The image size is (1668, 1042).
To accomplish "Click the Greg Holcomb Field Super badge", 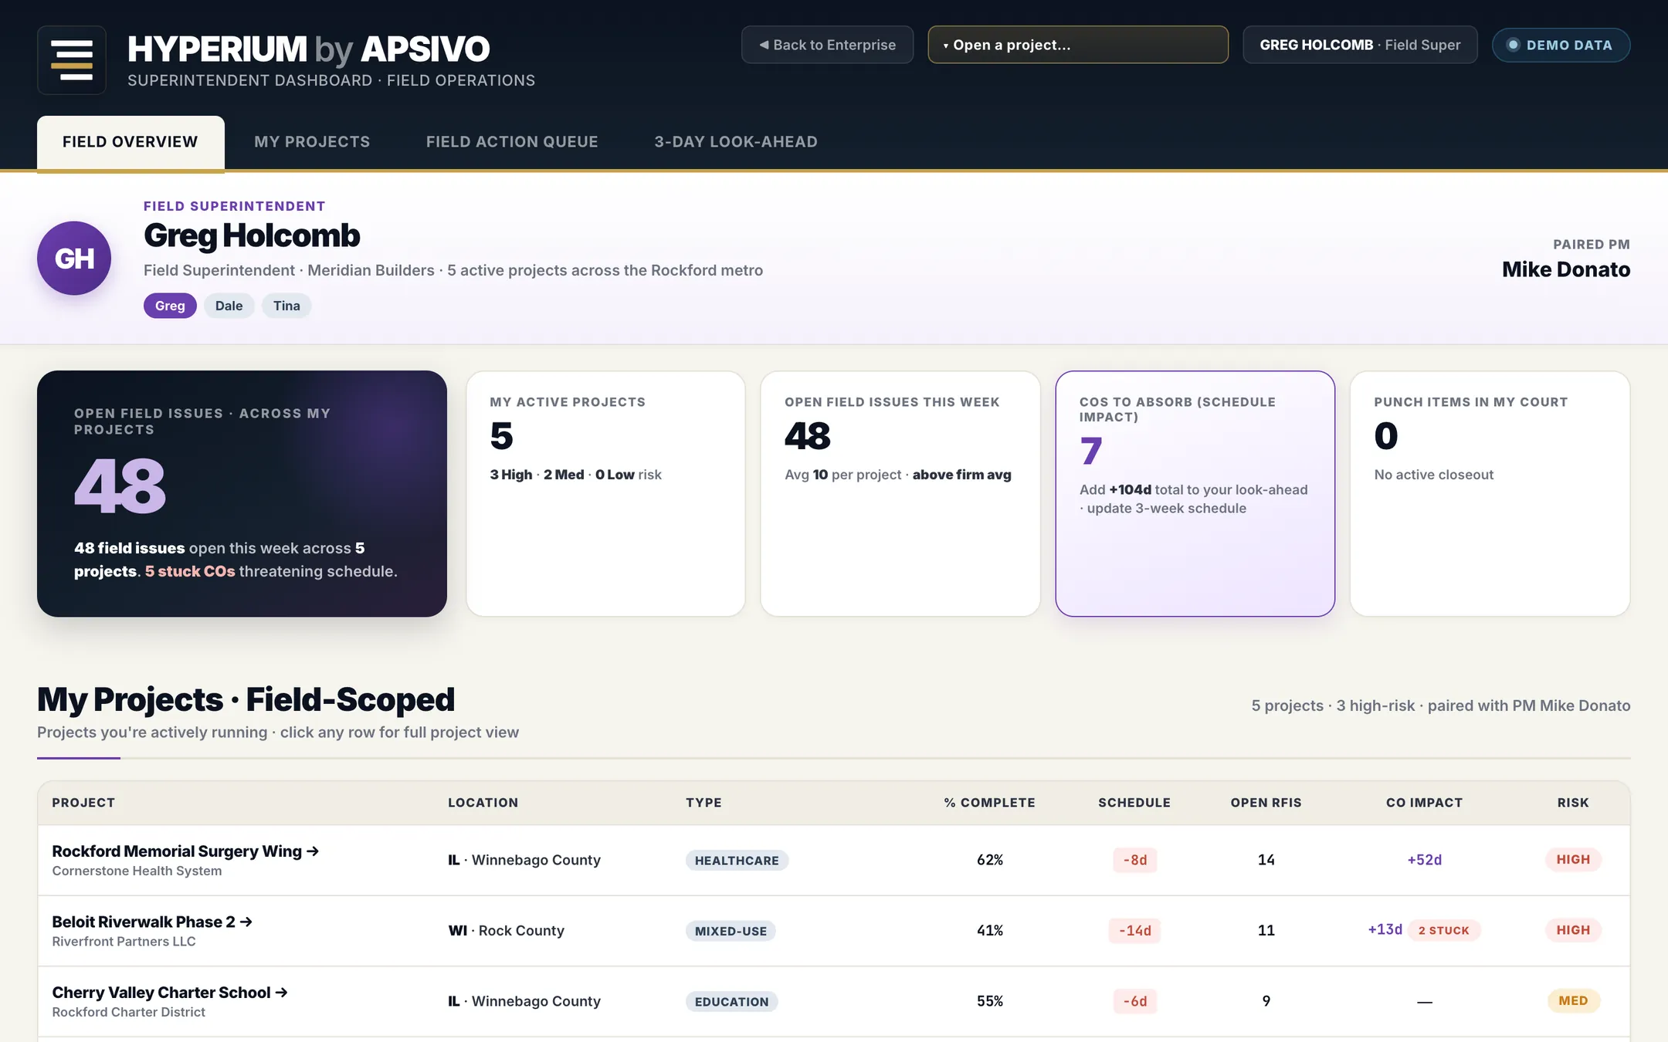I will coord(1360,45).
